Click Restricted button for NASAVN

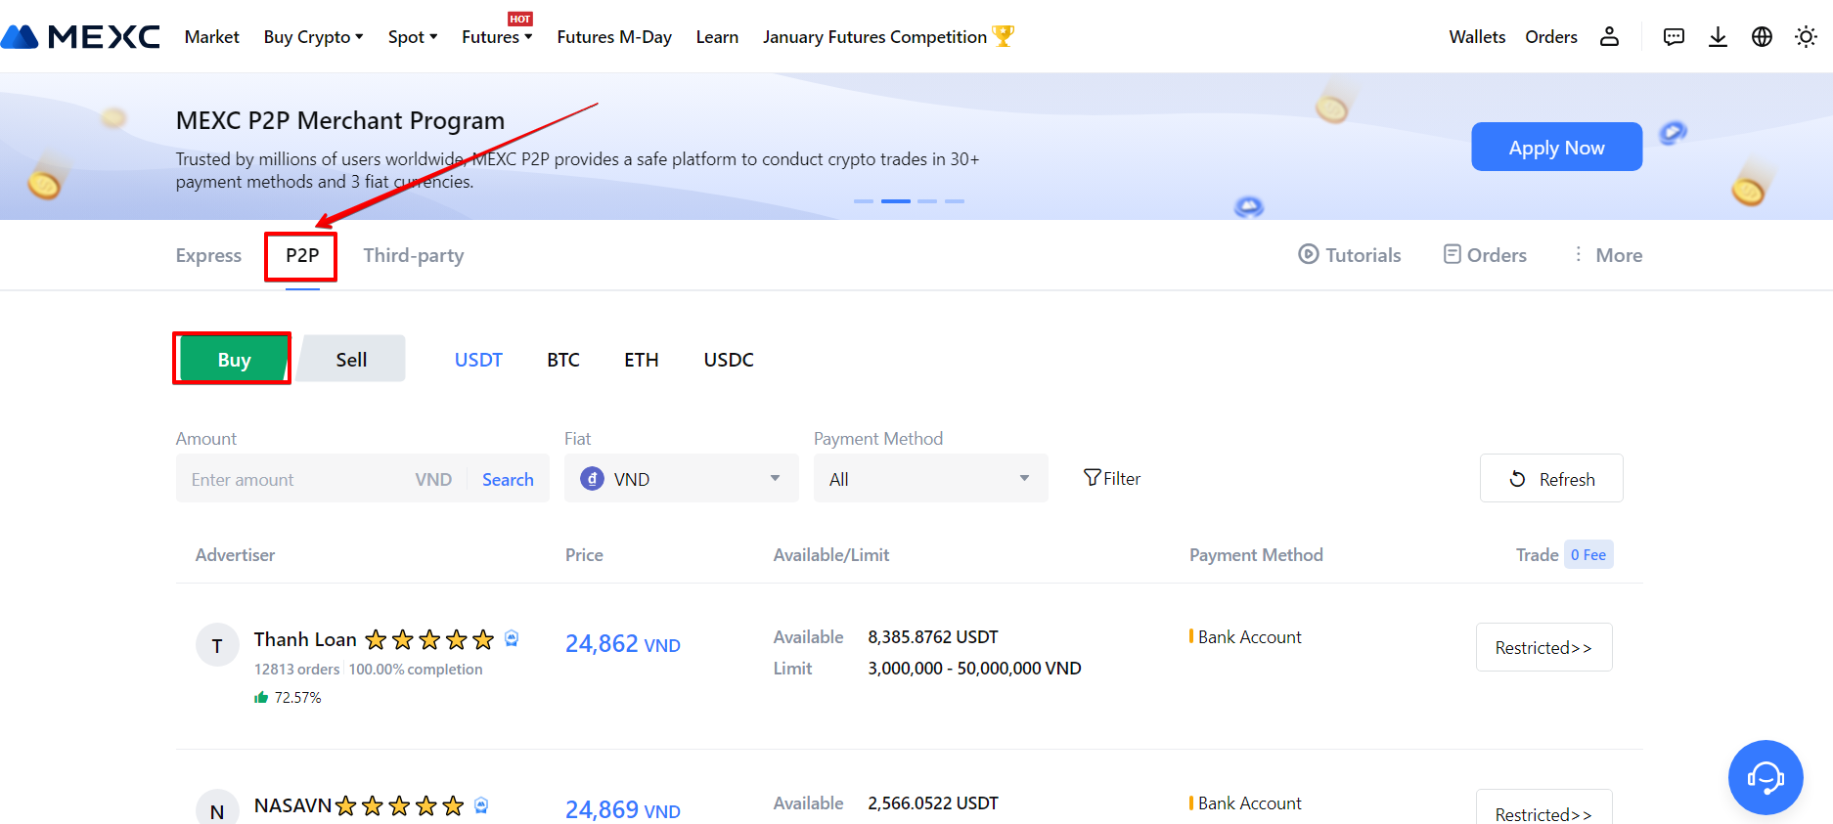pyautogui.click(x=1543, y=807)
